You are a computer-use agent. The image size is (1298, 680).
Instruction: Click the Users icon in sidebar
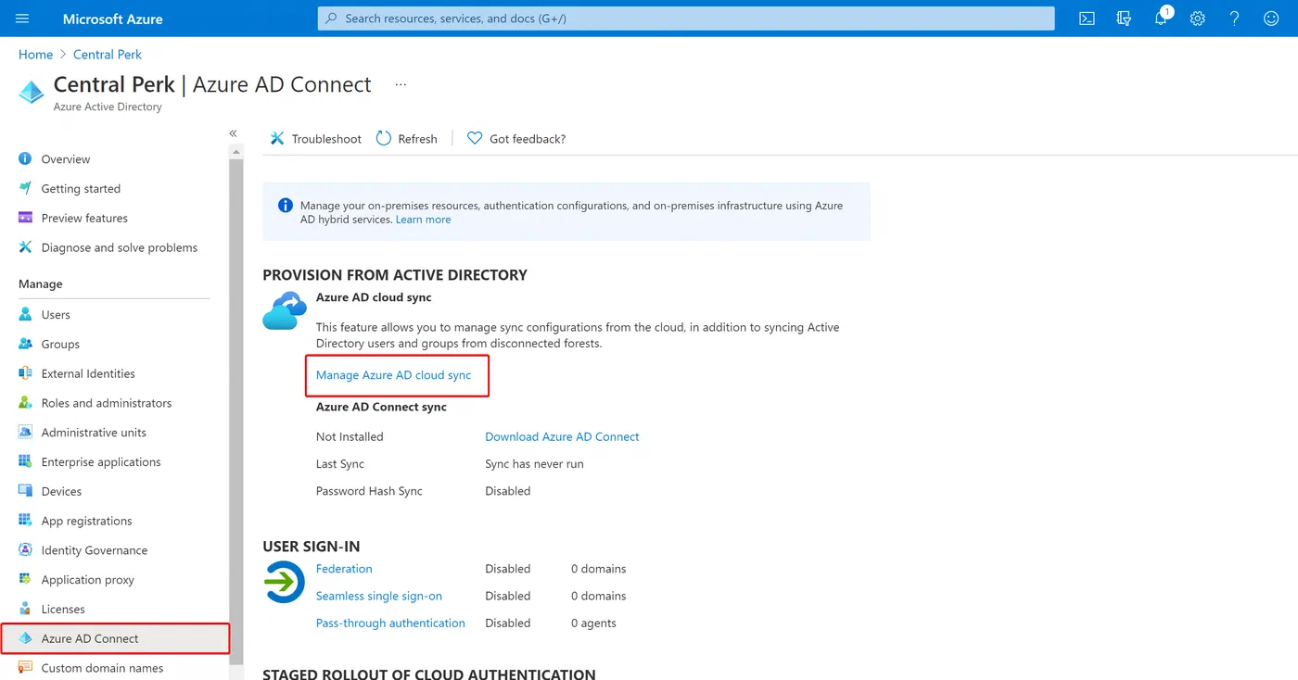(25, 315)
